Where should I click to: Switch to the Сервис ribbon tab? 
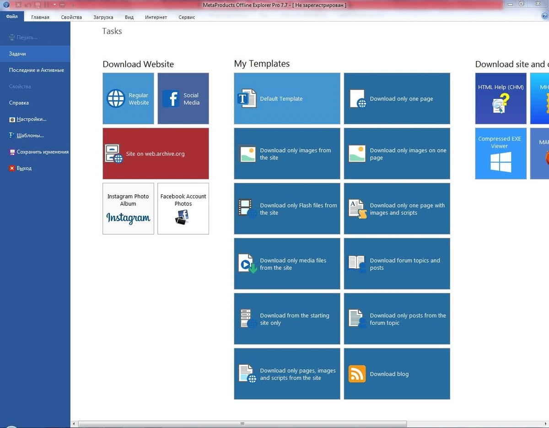coord(187,17)
